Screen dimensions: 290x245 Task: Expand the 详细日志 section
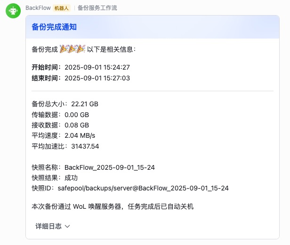(x=53, y=226)
